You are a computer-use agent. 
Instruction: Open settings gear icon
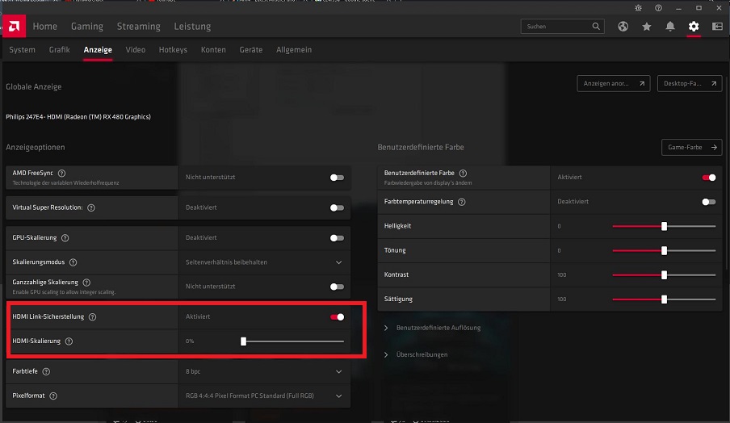694,27
